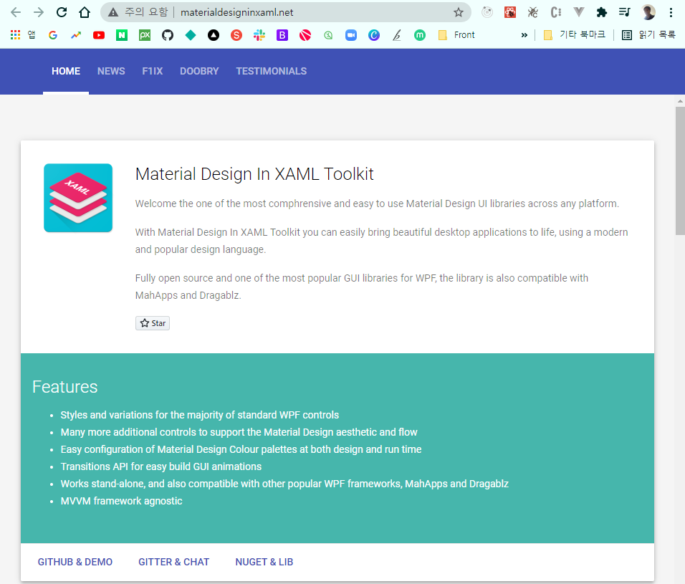Click the 'Features' heading
Image resolution: width=685 pixels, height=584 pixels.
pyautogui.click(x=65, y=387)
